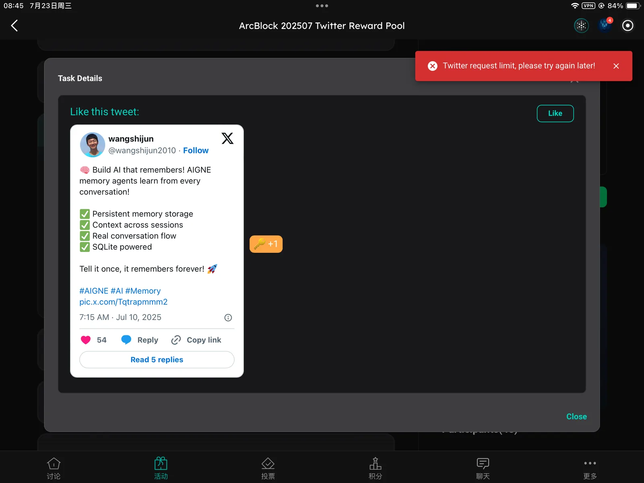This screenshot has width=644, height=483.
Task: View wangshijun's profile picture
Action: click(x=93, y=145)
